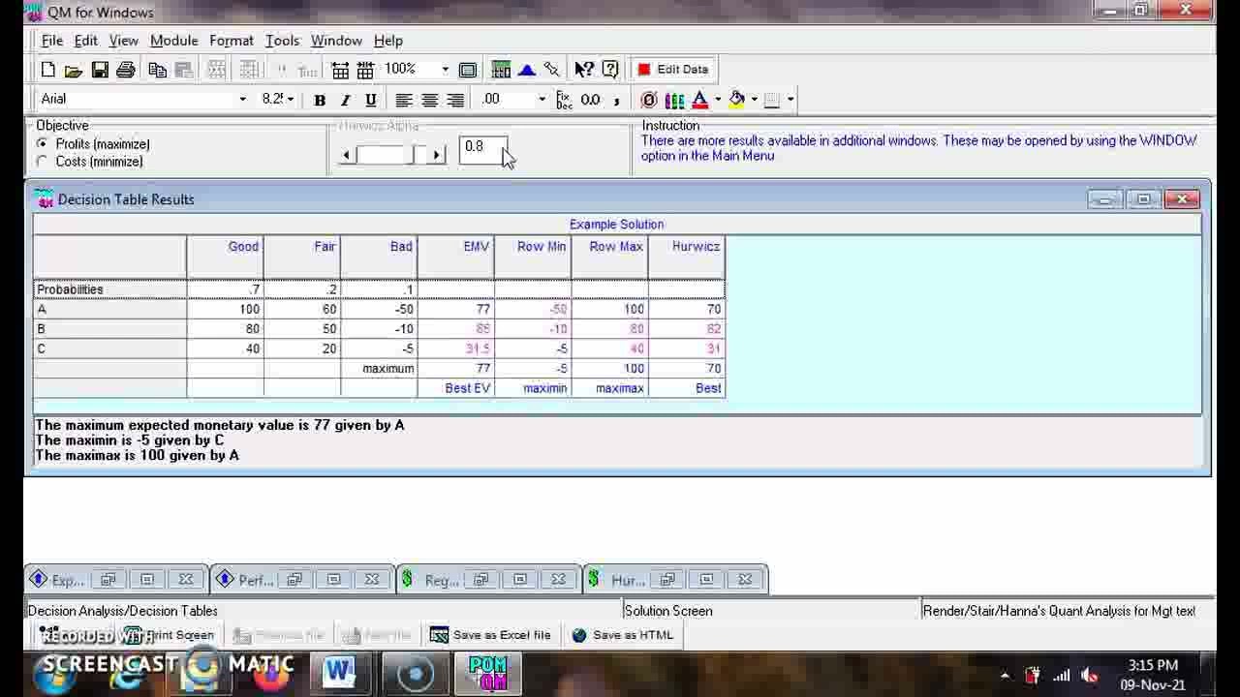This screenshot has height=697, width=1240.
Task: Open the Edit menu
Action: (85, 41)
